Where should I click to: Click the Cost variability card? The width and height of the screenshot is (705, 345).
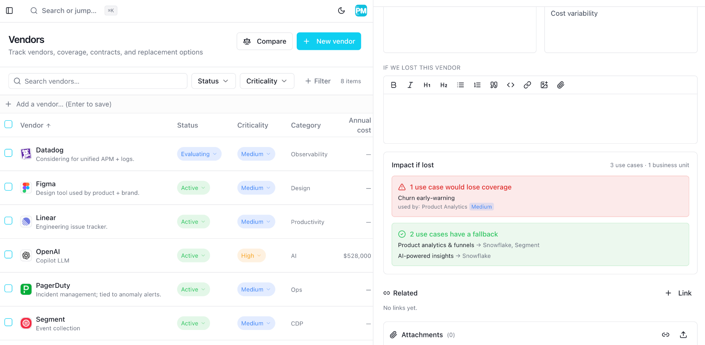(x=621, y=29)
